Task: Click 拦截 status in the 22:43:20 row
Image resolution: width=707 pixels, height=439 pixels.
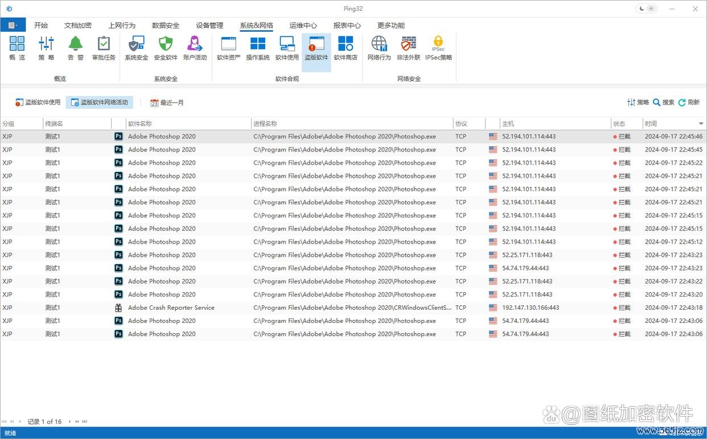Action: tap(622, 294)
